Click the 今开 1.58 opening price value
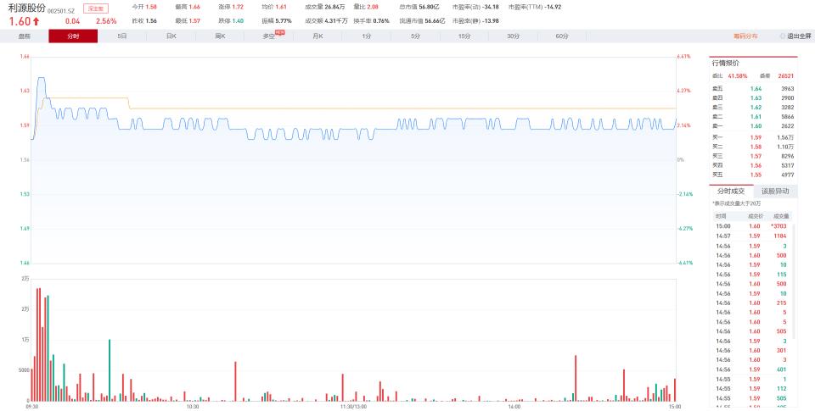The height and width of the screenshot is (411, 815). coord(151,8)
